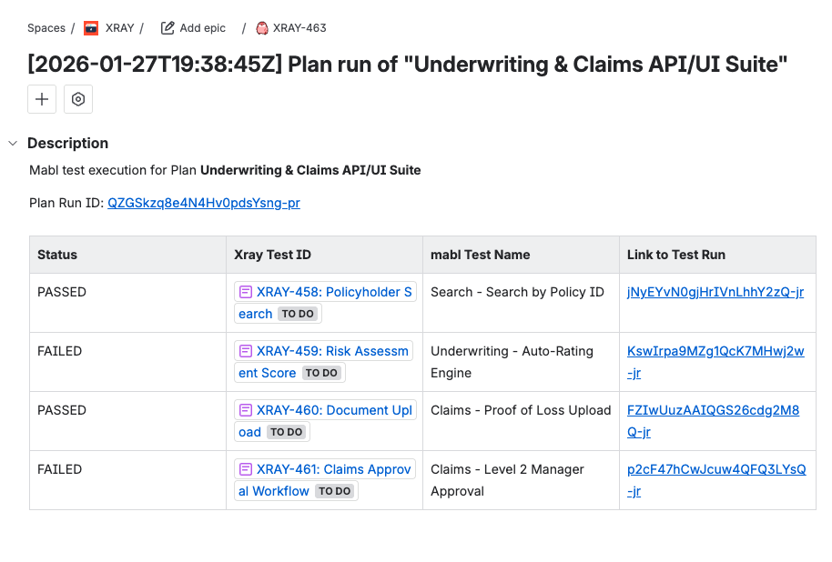Click the Add epic pencil icon
This screenshot has height=562, width=832.
[167, 28]
